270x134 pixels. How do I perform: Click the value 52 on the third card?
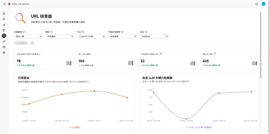click(143, 61)
